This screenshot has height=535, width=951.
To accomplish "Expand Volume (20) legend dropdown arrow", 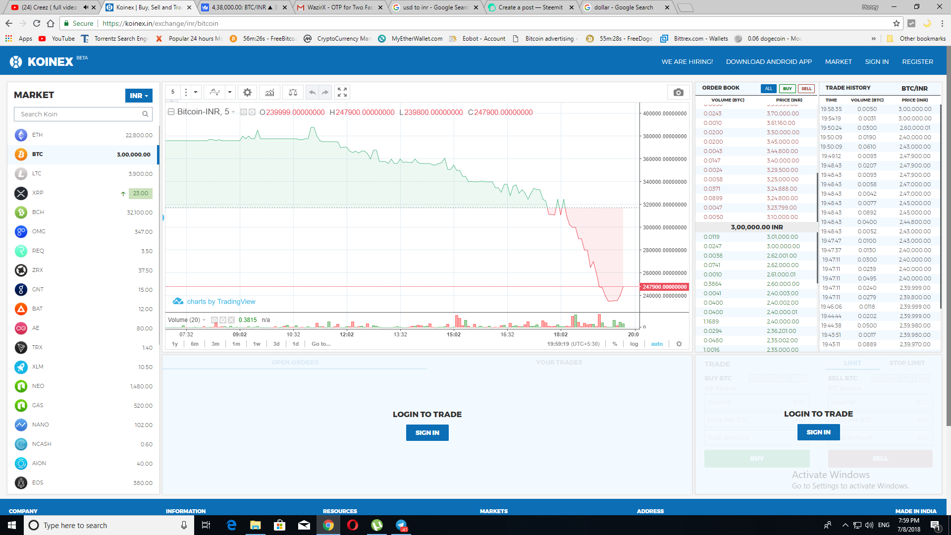I will point(204,320).
